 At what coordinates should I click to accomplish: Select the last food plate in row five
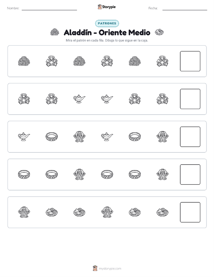pyautogui.click(x=162, y=212)
